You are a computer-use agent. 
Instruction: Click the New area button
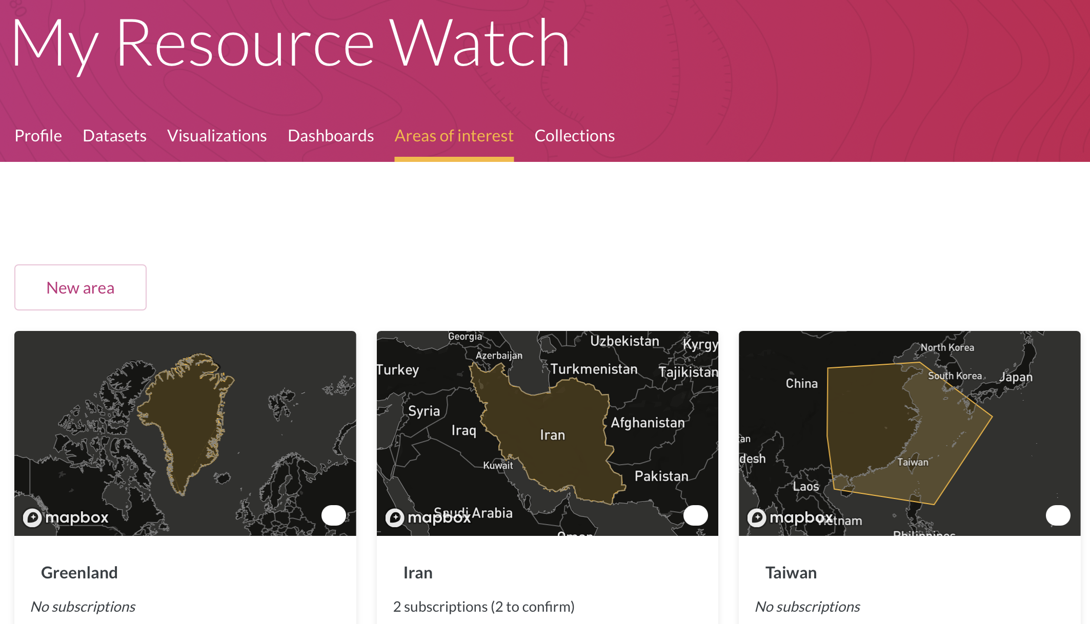click(80, 287)
